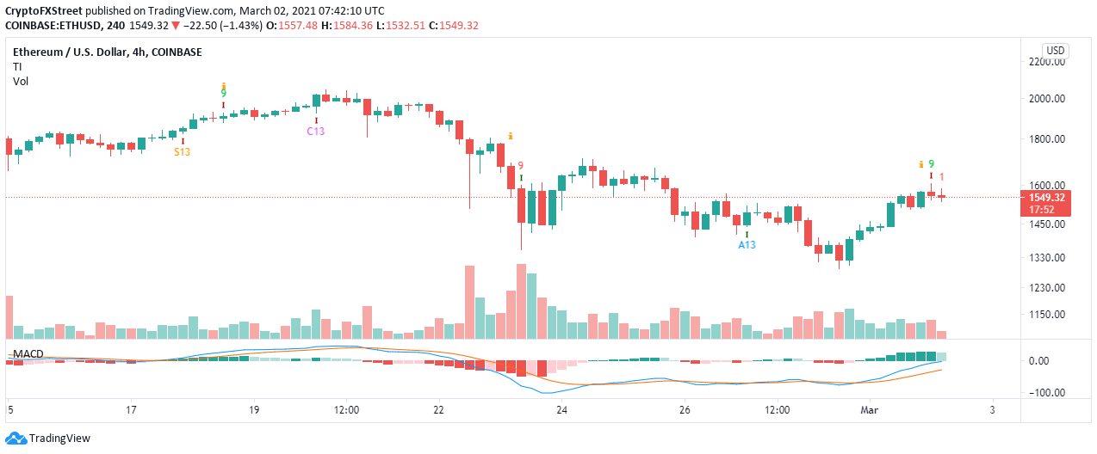Click the red 1549.32 current price tag
Viewport: 1097px width, 454px height.
(1044, 203)
